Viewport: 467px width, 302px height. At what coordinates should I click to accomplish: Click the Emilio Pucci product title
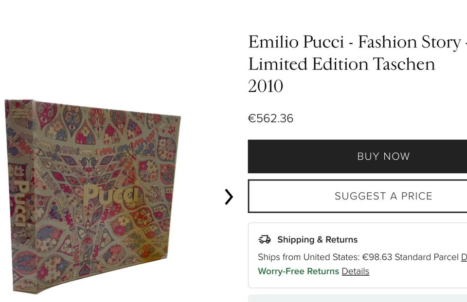pos(355,42)
